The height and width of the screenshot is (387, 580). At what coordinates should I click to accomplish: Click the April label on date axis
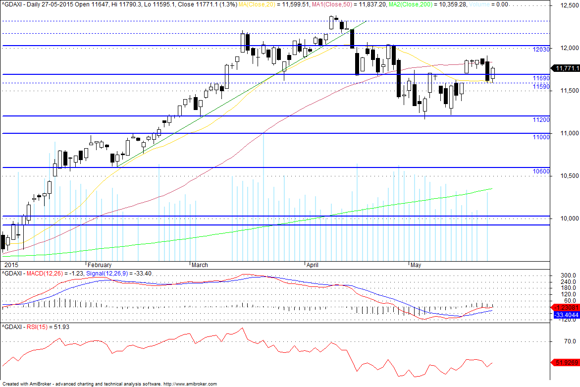click(313, 265)
